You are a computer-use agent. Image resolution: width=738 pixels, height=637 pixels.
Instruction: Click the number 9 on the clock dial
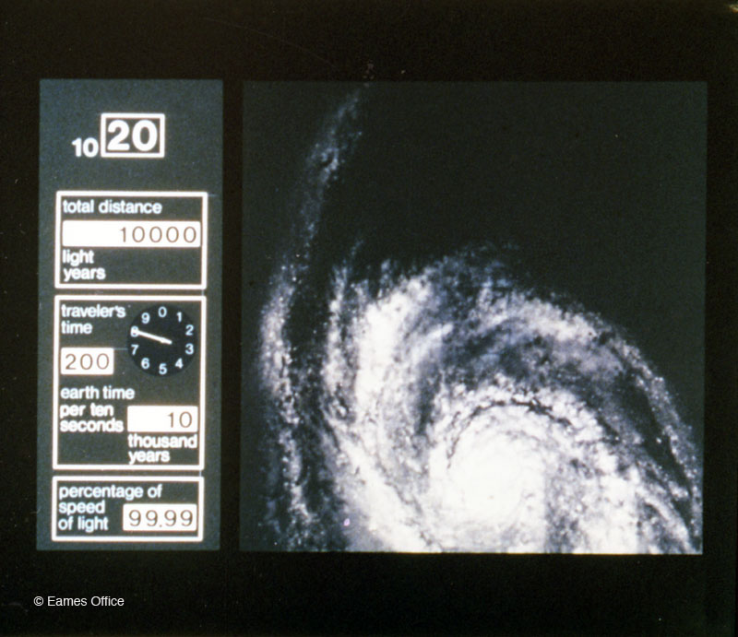[x=146, y=318]
